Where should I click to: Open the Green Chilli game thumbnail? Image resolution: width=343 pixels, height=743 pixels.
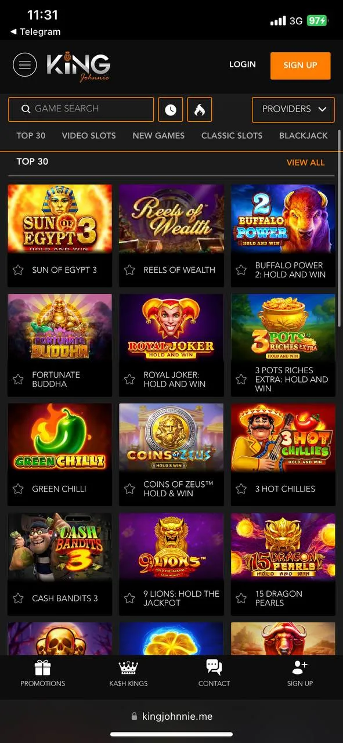click(x=60, y=437)
